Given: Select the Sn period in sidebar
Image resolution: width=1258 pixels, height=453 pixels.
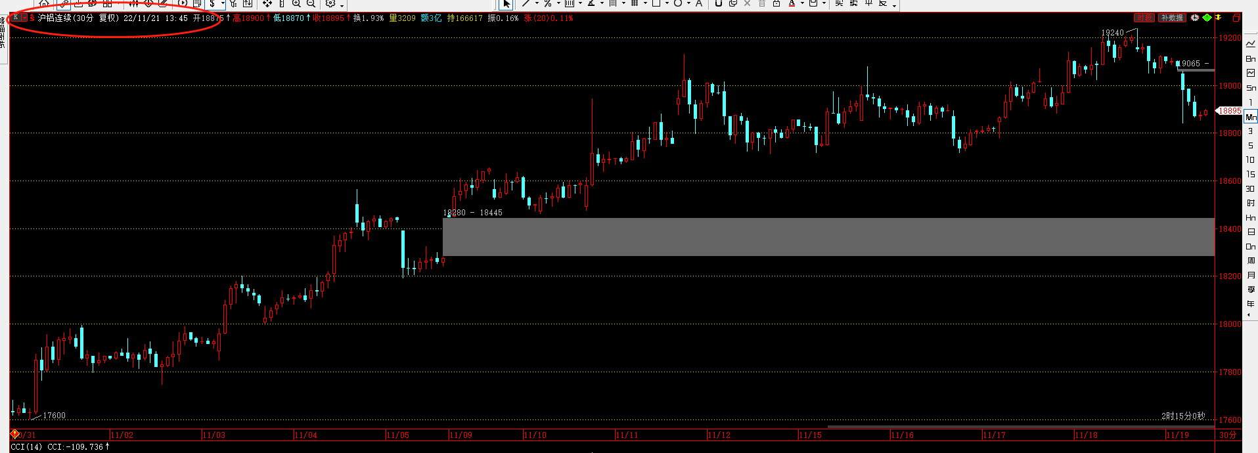Looking at the screenshot, I should 1250,87.
